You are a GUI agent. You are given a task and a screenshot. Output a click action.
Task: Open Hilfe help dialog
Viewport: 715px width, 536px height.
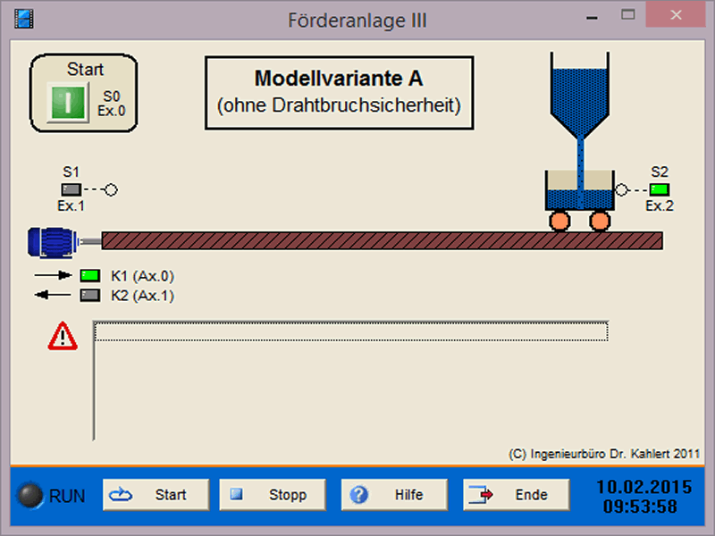tap(396, 495)
